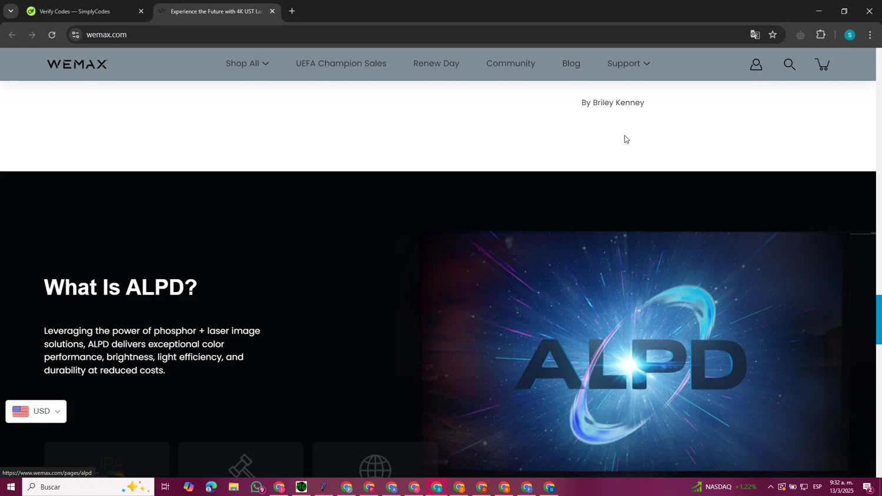Click the WEMAX logo
Viewport: 882px width, 496px height.
click(77, 64)
